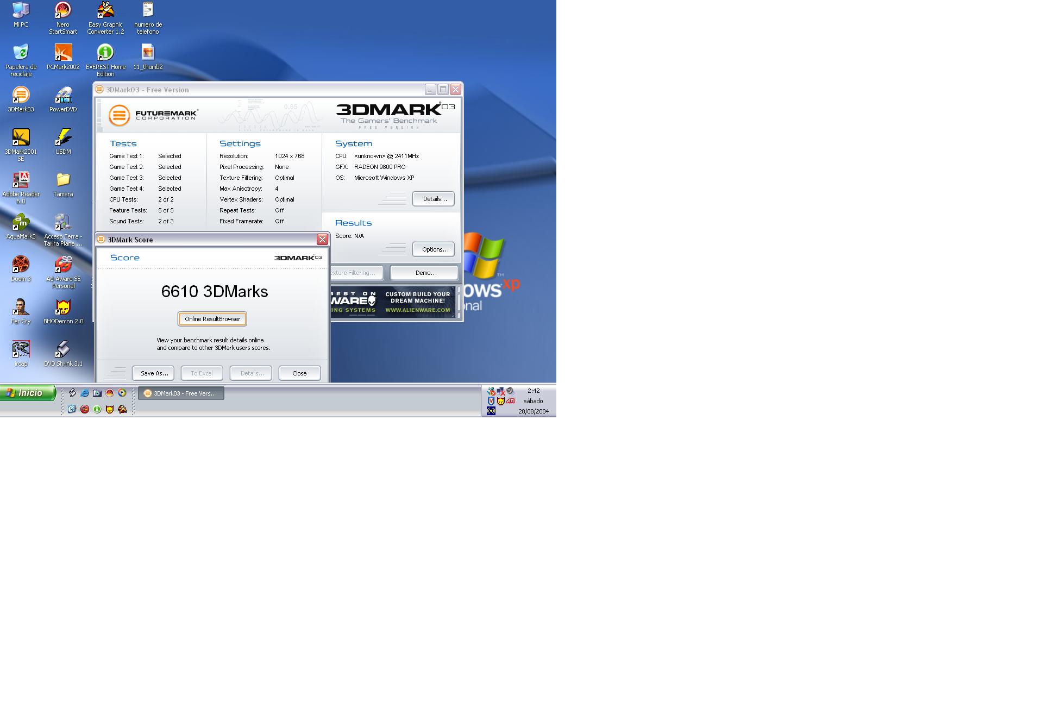
Task: Open the Far Cry desktop icon
Action: tap(21, 308)
